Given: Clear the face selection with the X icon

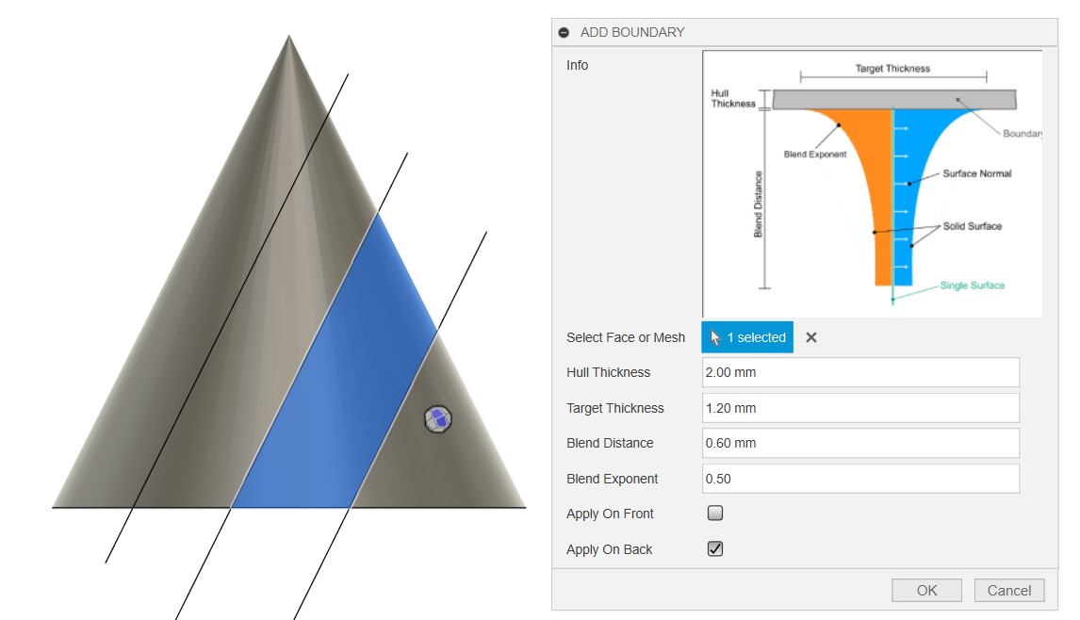Looking at the screenshot, I should click(x=811, y=337).
